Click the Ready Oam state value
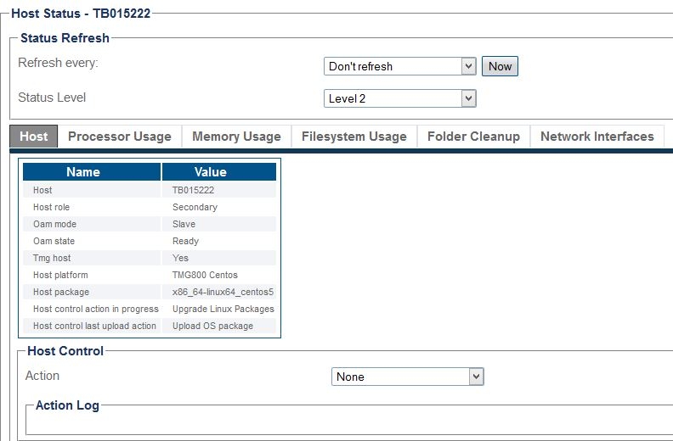Viewport: 673px width, 441px height. coord(185,242)
